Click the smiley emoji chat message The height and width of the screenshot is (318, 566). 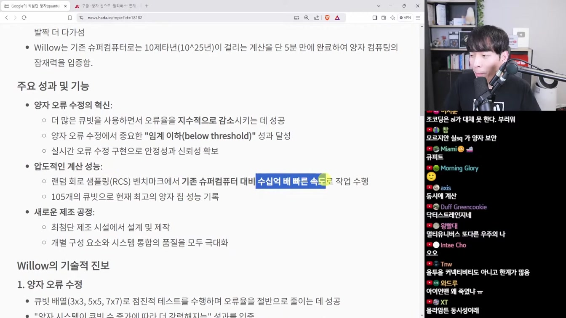pyautogui.click(x=431, y=177)
